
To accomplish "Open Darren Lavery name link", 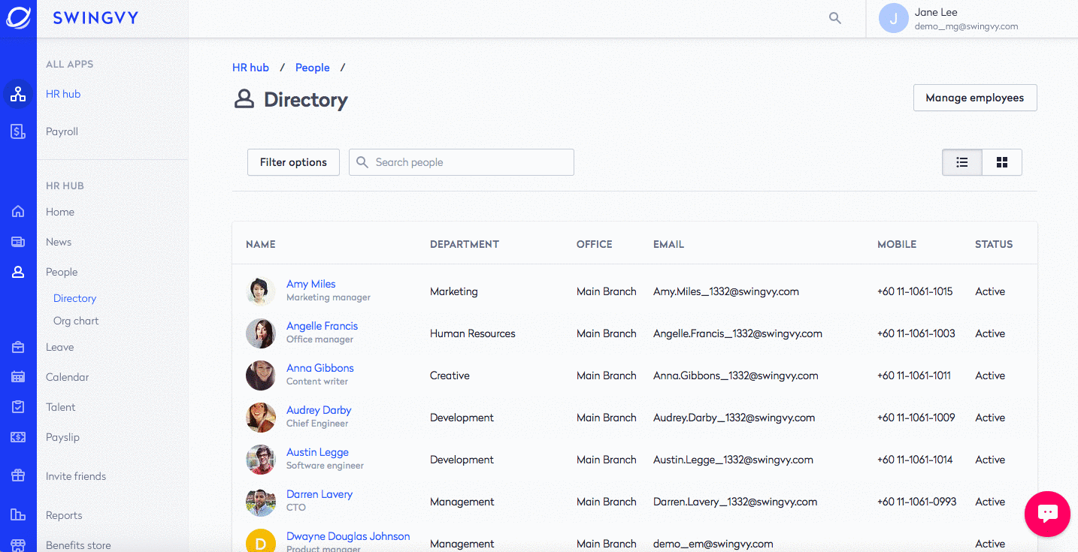I will pos(319,494).
